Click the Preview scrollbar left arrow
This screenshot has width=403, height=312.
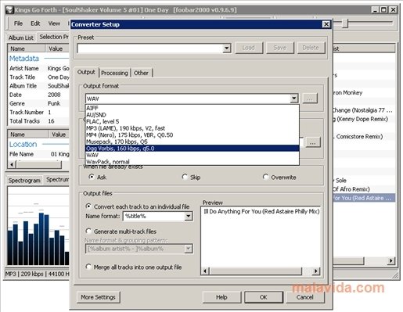click(x=205, y=271)
